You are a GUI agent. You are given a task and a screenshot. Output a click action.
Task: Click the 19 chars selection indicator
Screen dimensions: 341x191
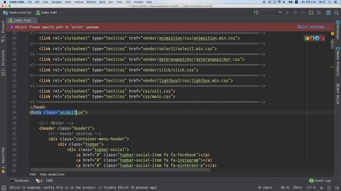(x=265, y=187)
